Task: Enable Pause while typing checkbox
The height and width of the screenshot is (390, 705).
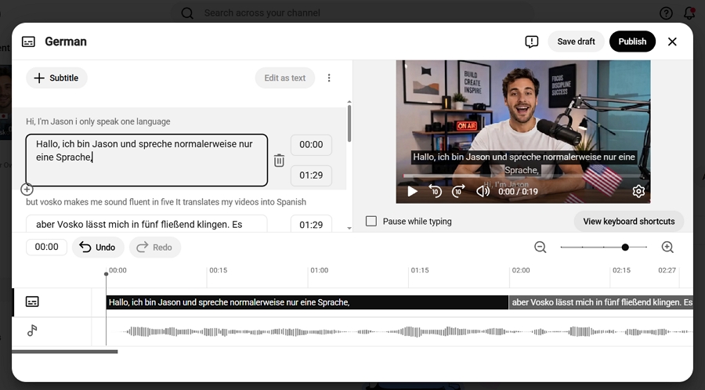Action: pos(371,221)
